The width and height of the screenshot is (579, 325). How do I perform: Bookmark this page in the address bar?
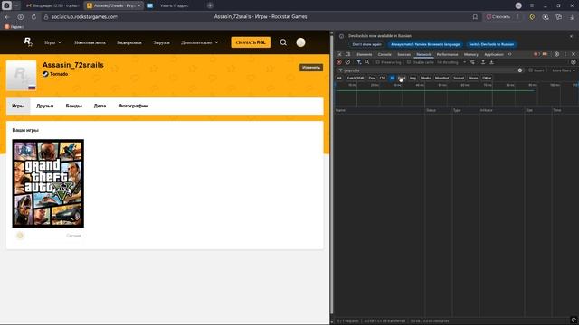pyautogui.click(x=475, y=17)
